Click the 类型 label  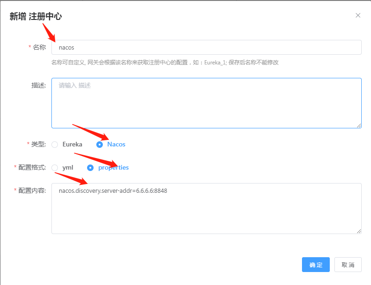[x=38, y=144]
